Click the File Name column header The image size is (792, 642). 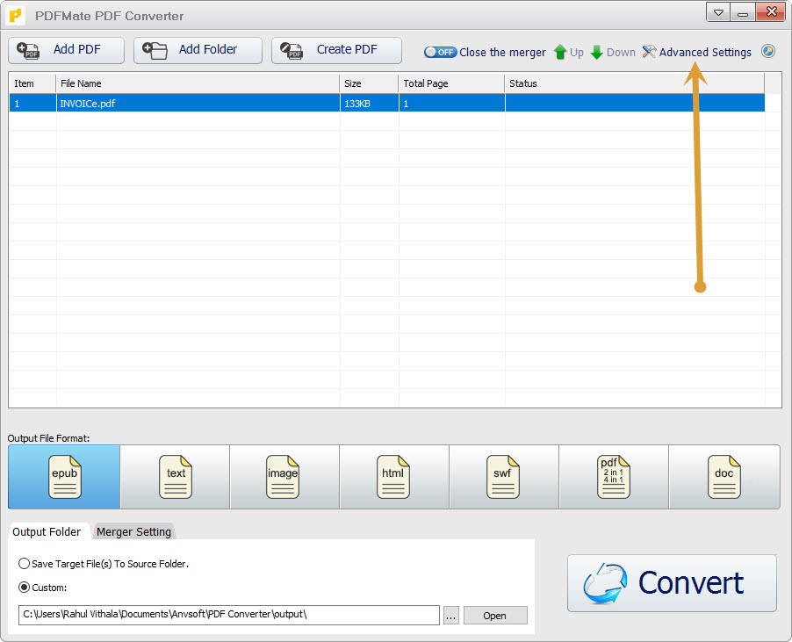tap(198, 83)
